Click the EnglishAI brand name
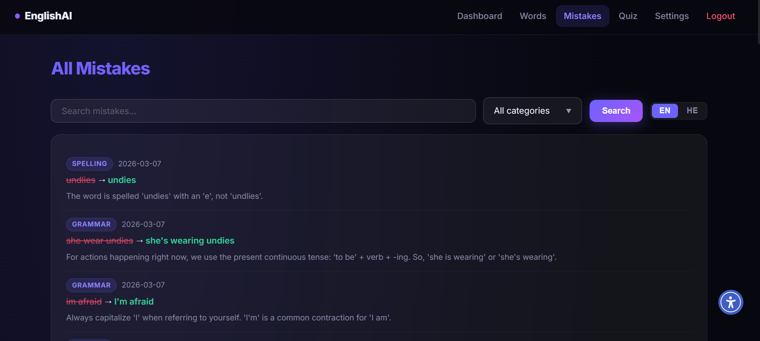The width and height of the screenshot is (760, 341). point(48,16)
